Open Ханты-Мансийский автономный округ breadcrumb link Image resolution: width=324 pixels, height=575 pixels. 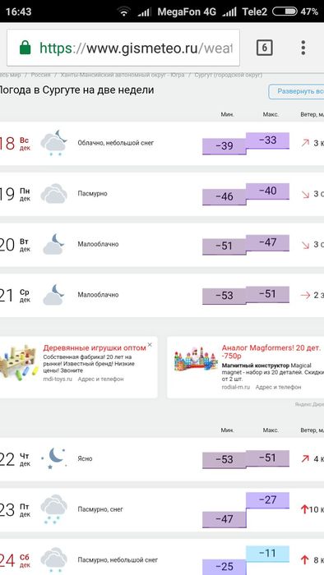[123, 75]
